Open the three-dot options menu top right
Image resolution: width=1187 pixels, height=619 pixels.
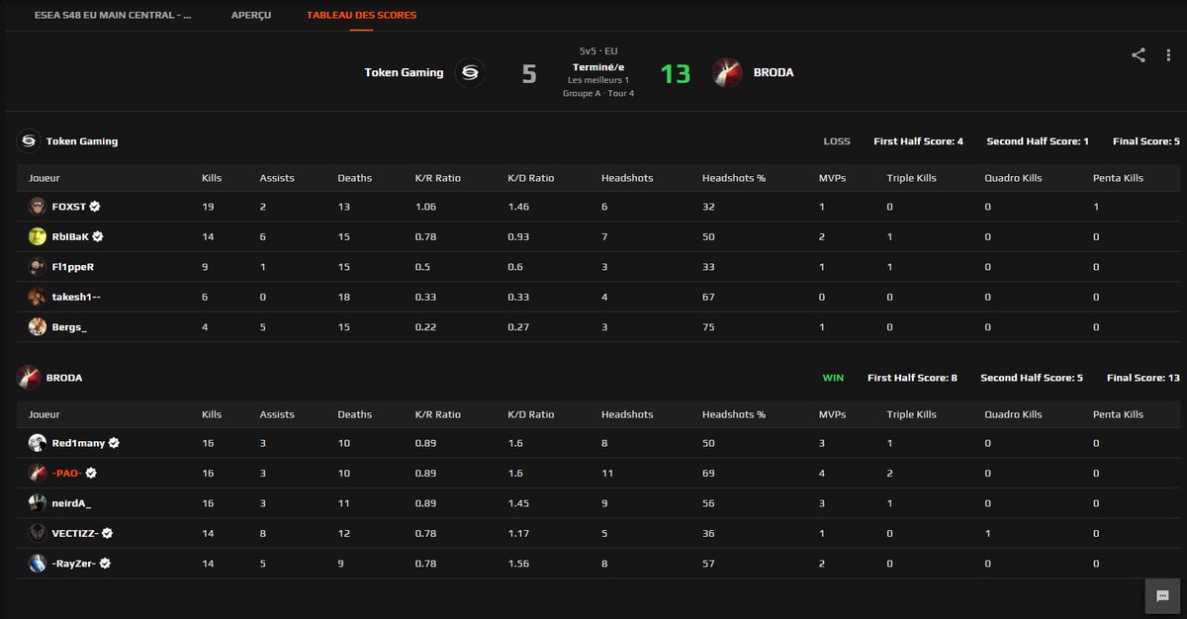(1170, 56)
